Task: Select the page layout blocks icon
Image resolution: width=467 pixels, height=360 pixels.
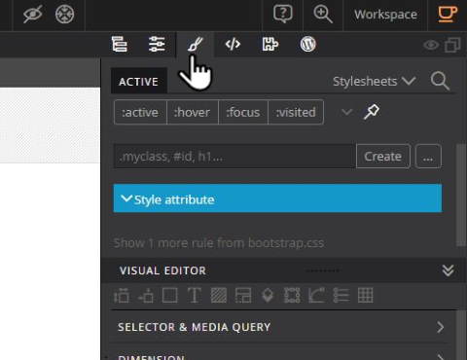Action: pos(243,296)
